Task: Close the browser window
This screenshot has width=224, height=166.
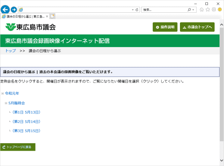Action: [x=218, y=4]
